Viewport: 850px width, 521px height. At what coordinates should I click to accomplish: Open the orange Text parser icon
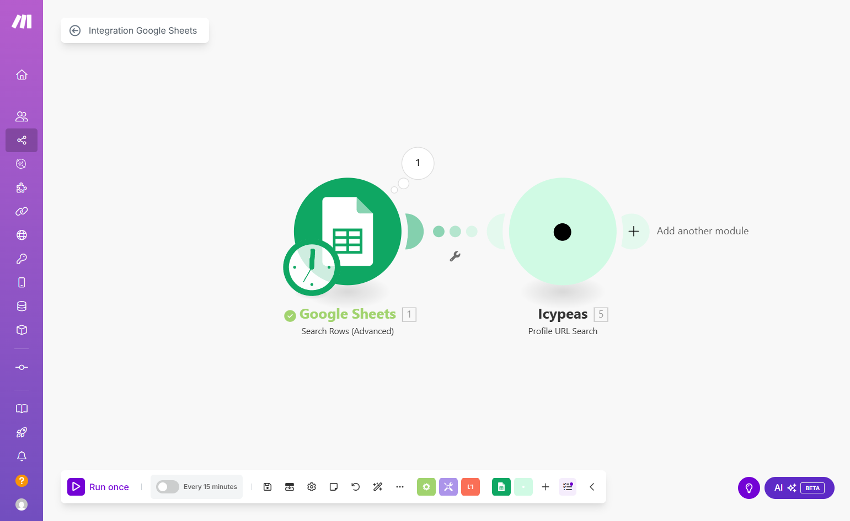(x=471, y=487)
